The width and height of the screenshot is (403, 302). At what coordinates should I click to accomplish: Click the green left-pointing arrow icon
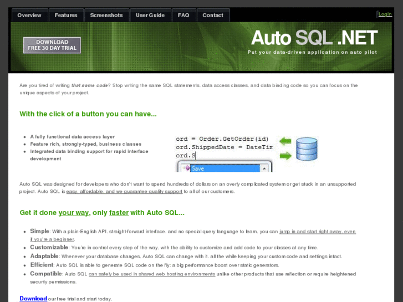(x=285, y=141)
